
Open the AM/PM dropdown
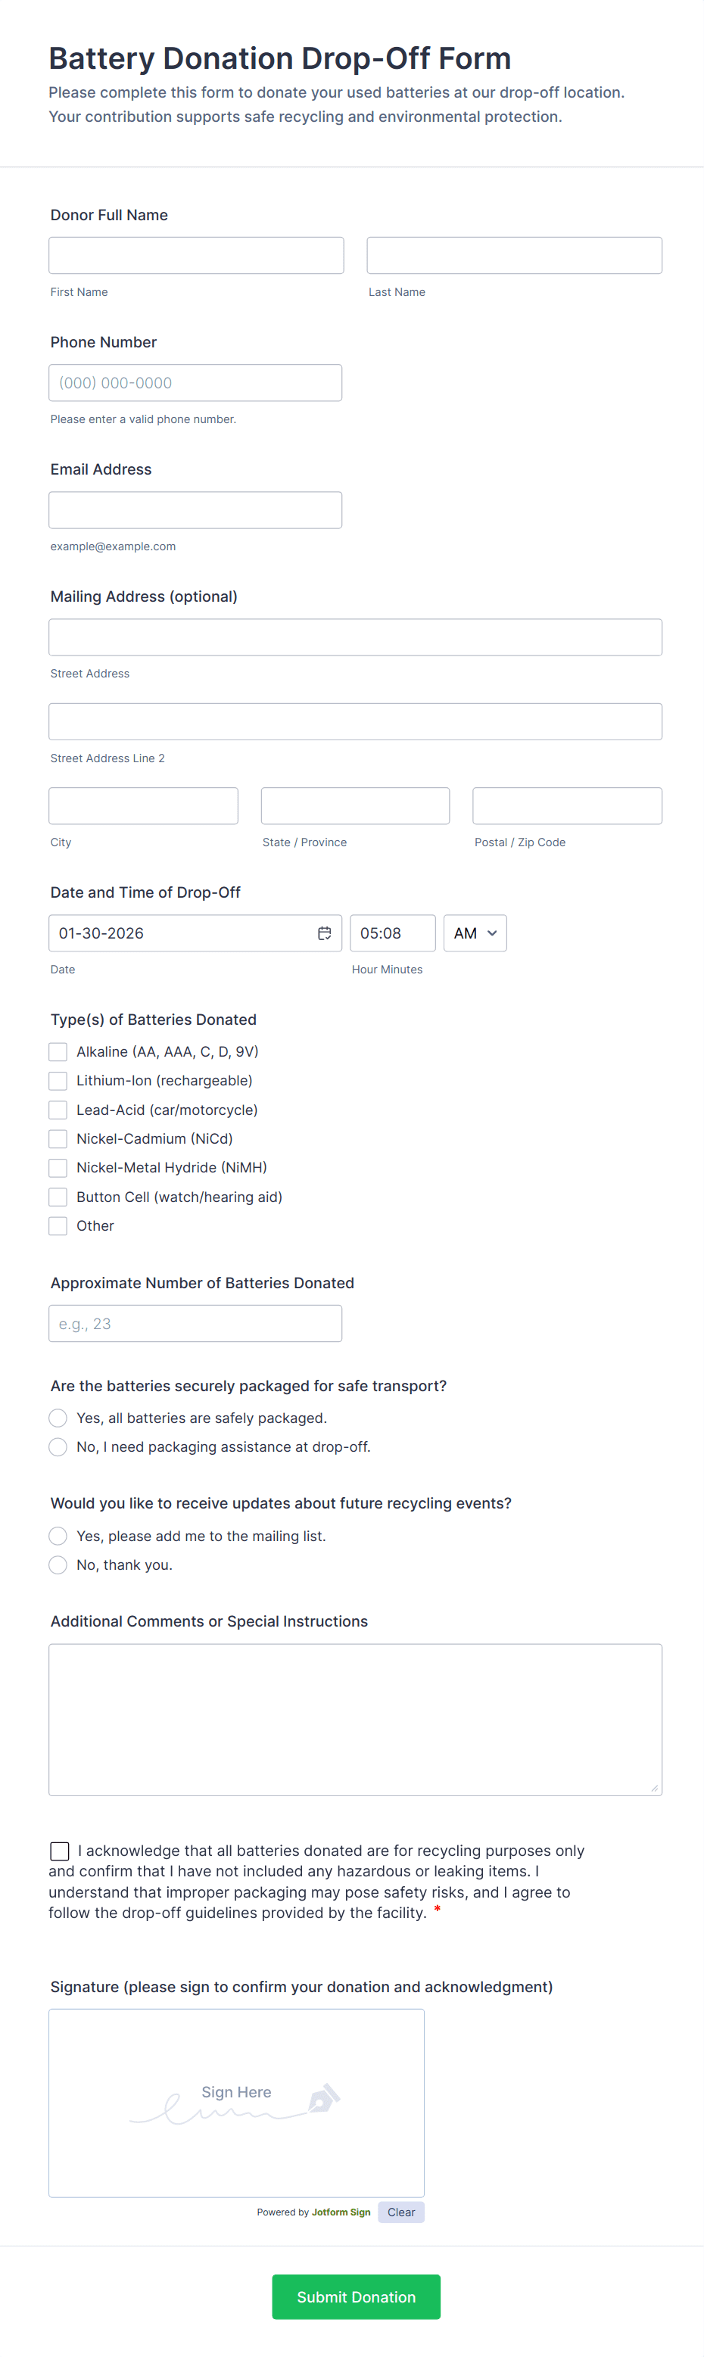474,933
